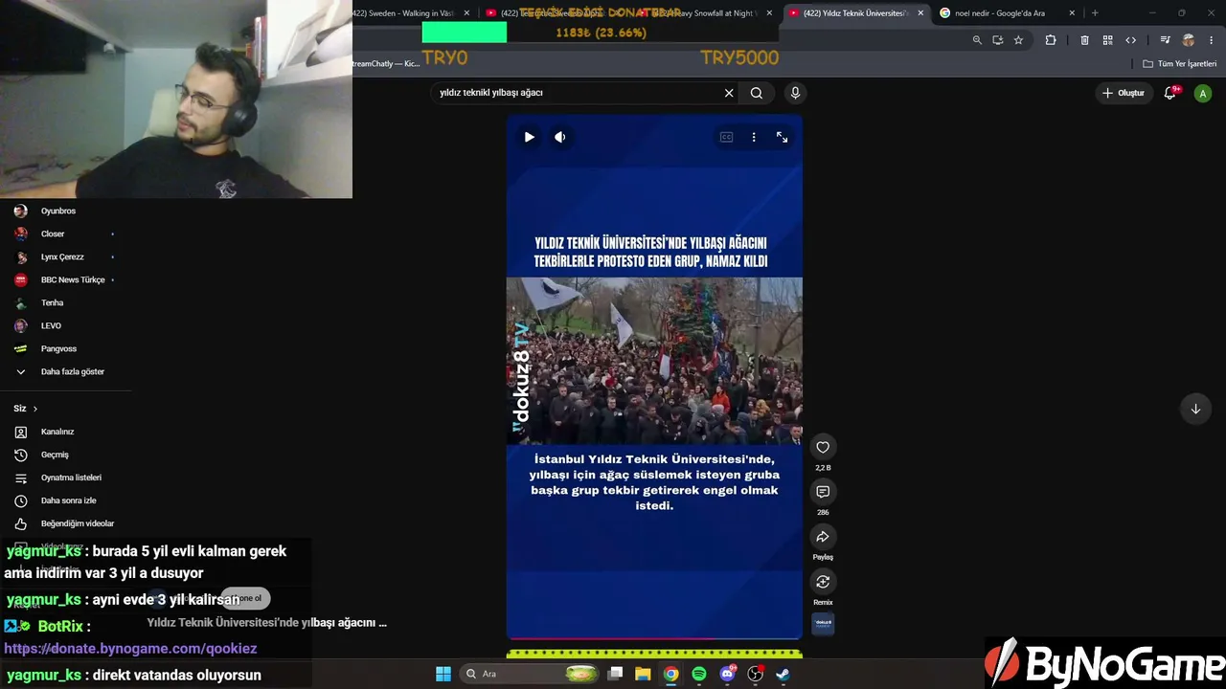
Task: Open the StreamChatly Kick bookmark
Action: tap(386, 64)
